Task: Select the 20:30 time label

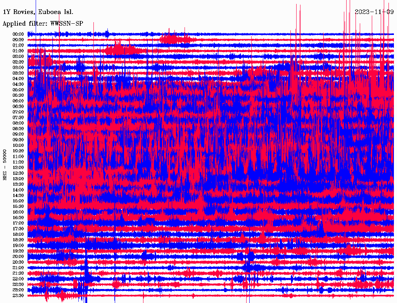Action: point(18,262)
